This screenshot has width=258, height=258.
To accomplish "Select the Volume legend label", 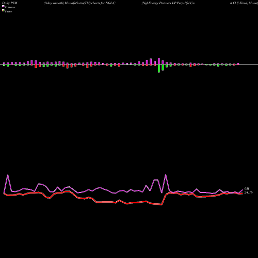I will coord(10,7).
